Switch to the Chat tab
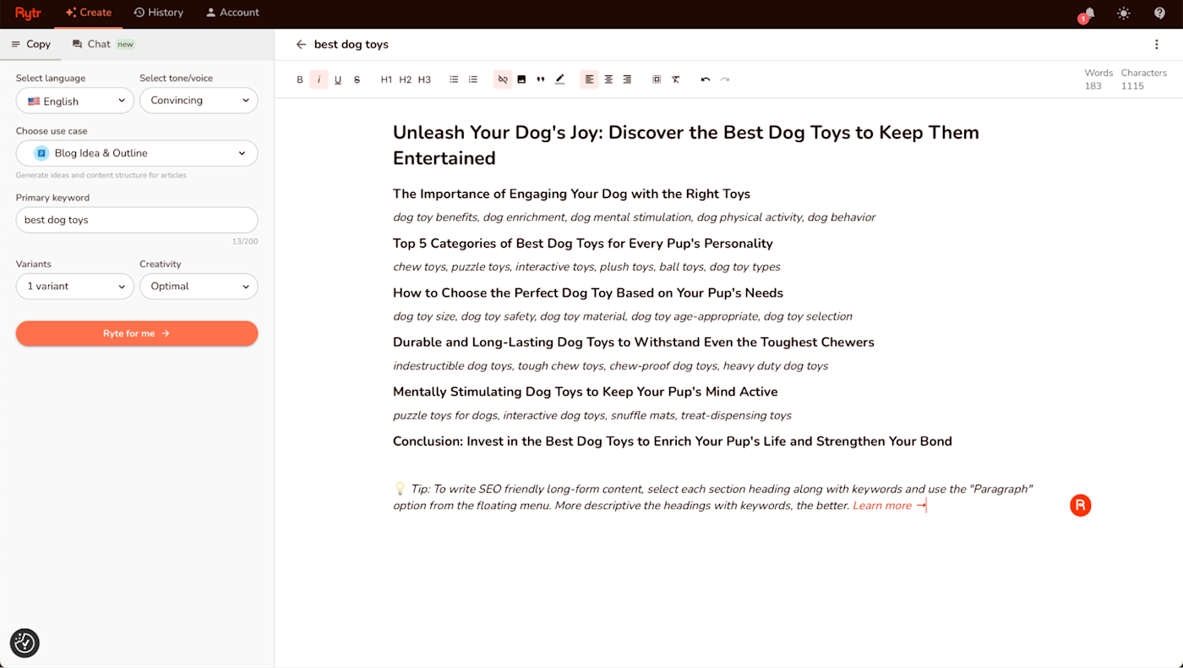This screenshot has width=1183, height=668. [x=103, y=44]
